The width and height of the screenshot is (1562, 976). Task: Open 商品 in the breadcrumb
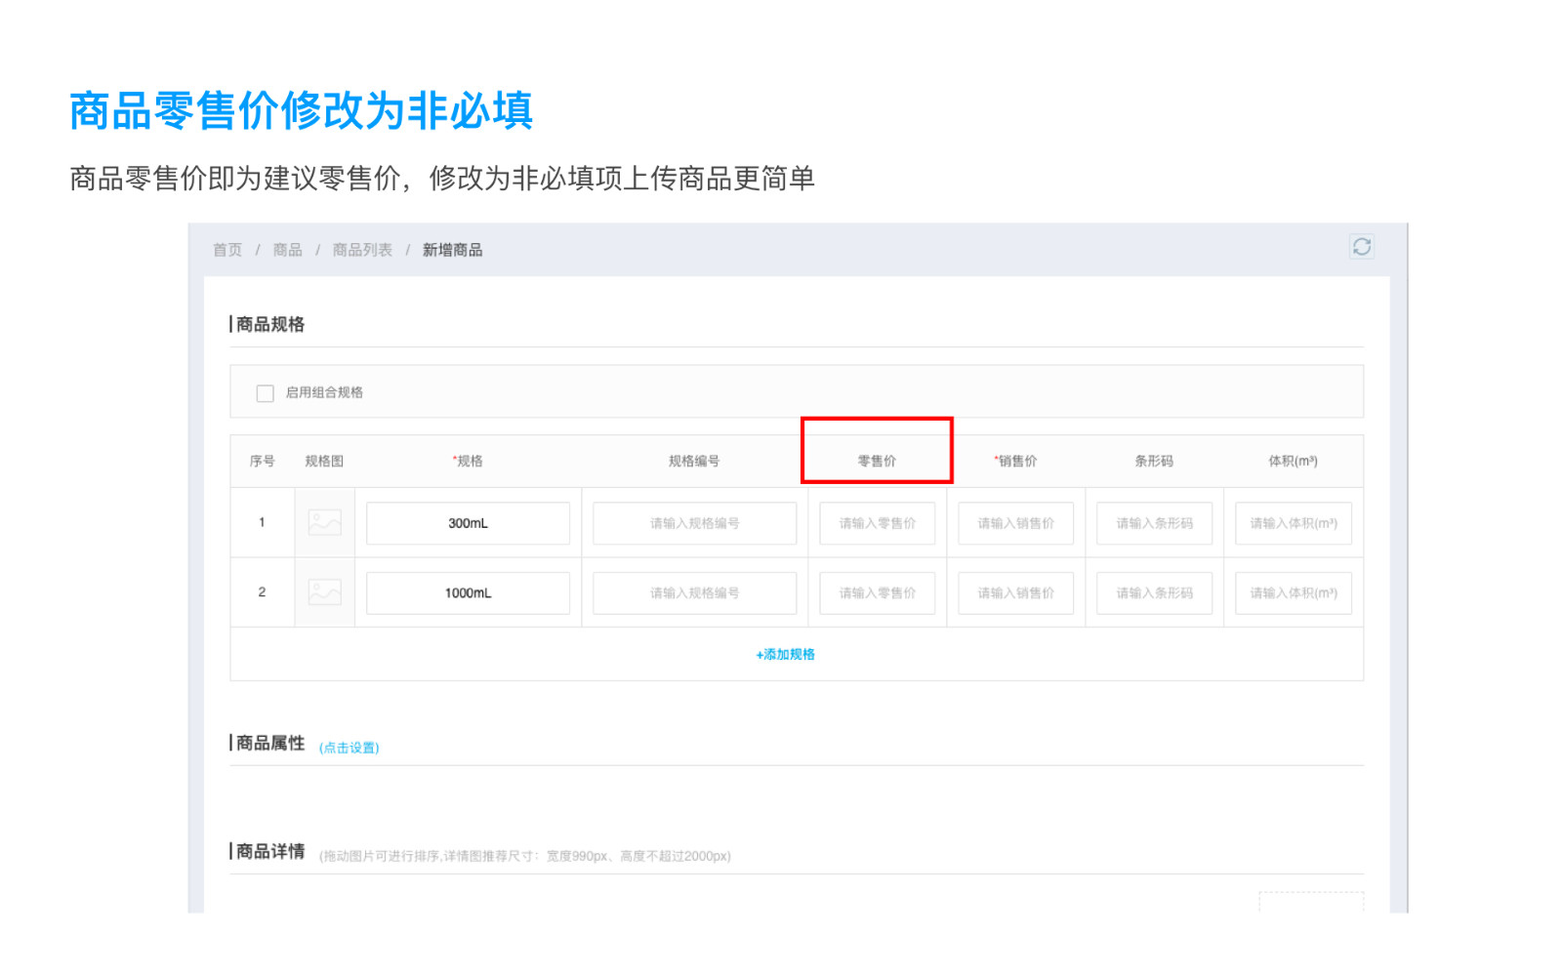(x=287, y=251)
